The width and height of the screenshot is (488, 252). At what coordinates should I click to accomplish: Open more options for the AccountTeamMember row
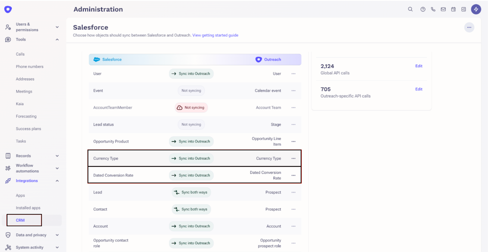(293, 107)
